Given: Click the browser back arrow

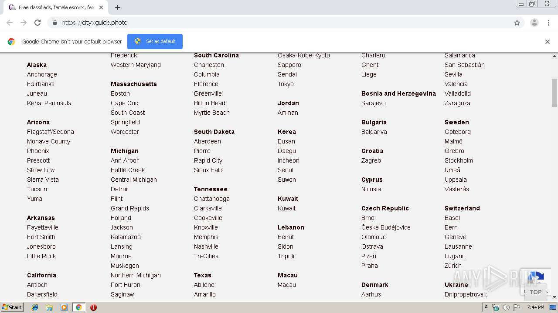Looking at the screenshot, I should (10, 23).
